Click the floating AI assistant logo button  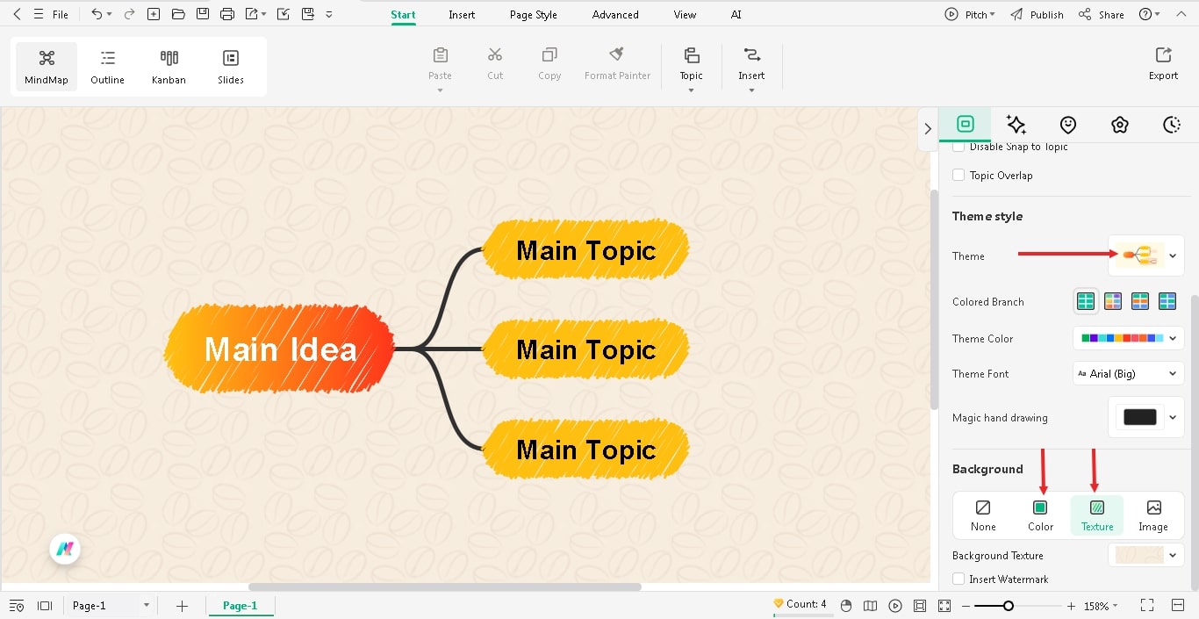click(x=65, y=550)
